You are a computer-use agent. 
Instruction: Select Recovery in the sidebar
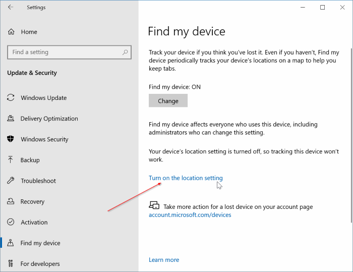coord(32,201)
